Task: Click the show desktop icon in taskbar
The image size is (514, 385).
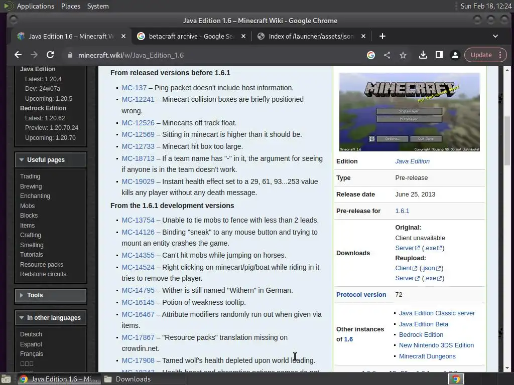Action: click(x=6, y=379)
